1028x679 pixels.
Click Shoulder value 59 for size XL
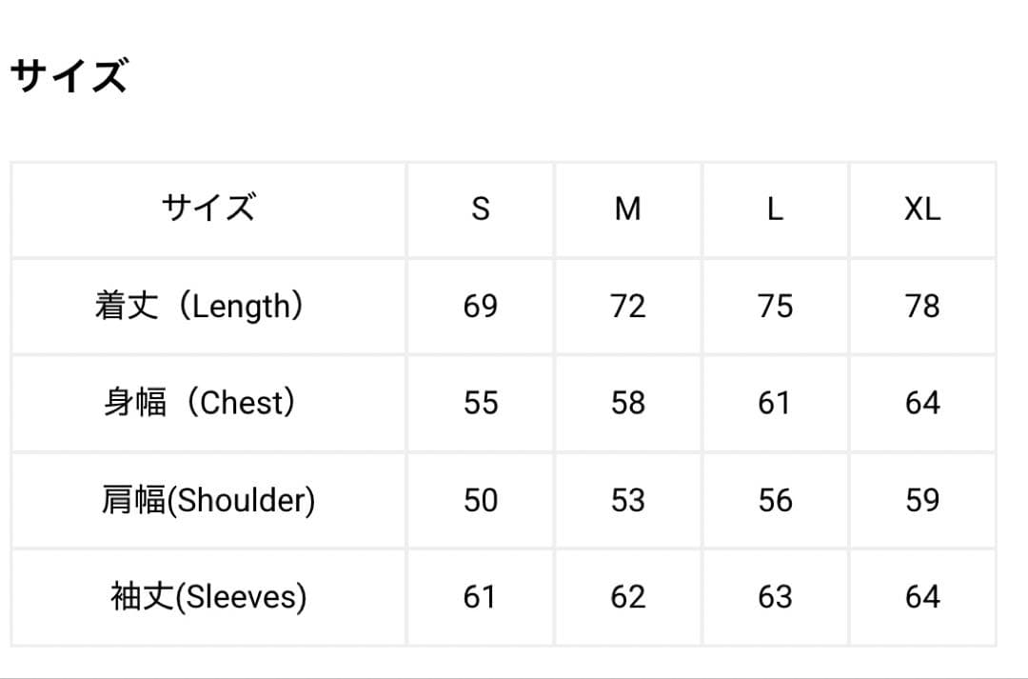[x=922, y=500]
